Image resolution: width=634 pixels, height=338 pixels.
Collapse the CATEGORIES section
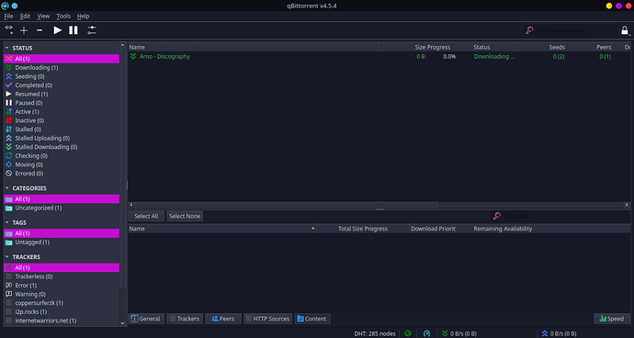[7, 188]
